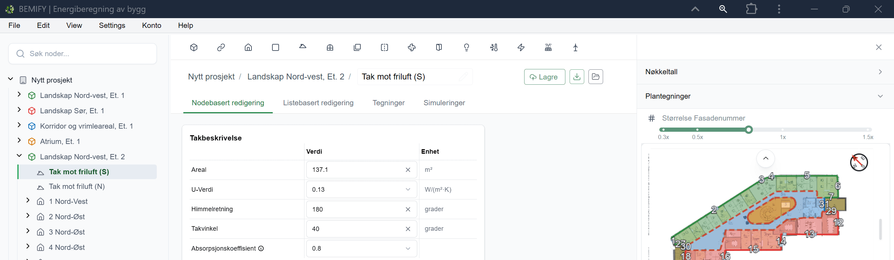Click Nytt prosjekt in the breadcrumb
Screen dimensions: 894x260
point(211,77)
